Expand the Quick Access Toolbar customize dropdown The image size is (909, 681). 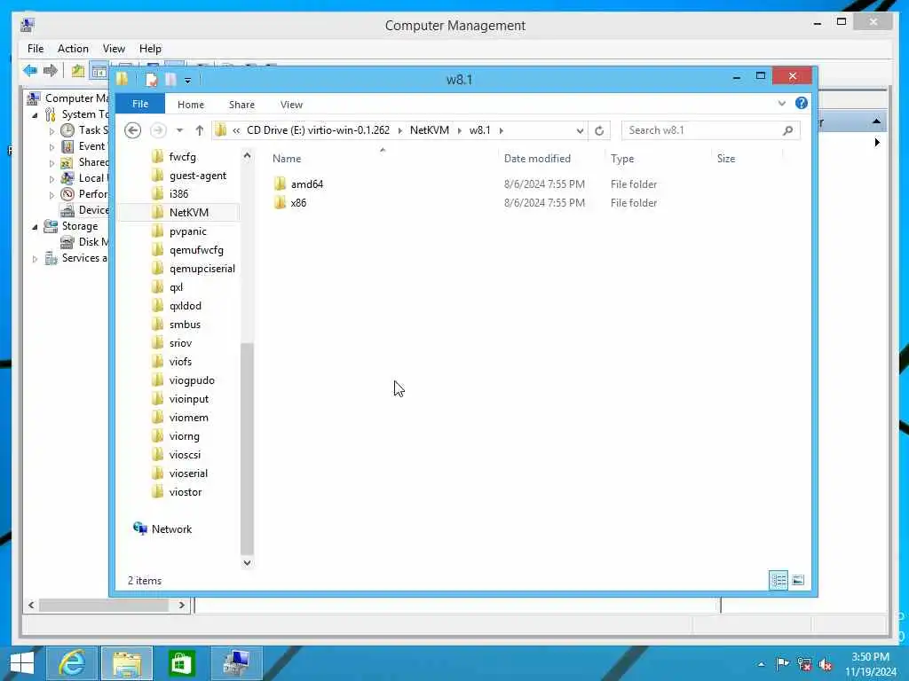[188, 80]
